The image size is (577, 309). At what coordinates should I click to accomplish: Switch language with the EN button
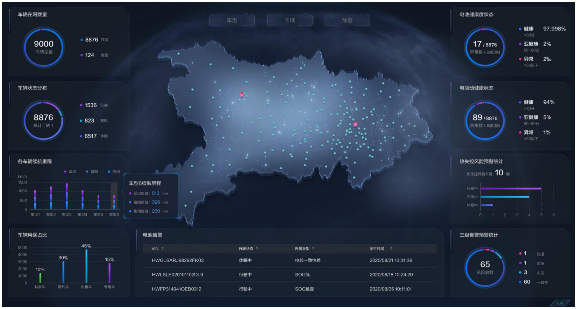pos(560,303)
